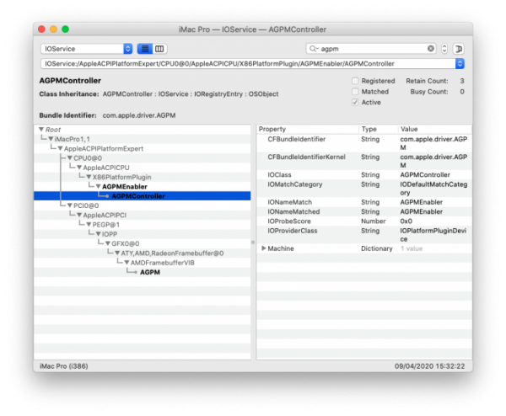
Task: Collapse the AppleACPIPCI node
Action: [79, 215]
